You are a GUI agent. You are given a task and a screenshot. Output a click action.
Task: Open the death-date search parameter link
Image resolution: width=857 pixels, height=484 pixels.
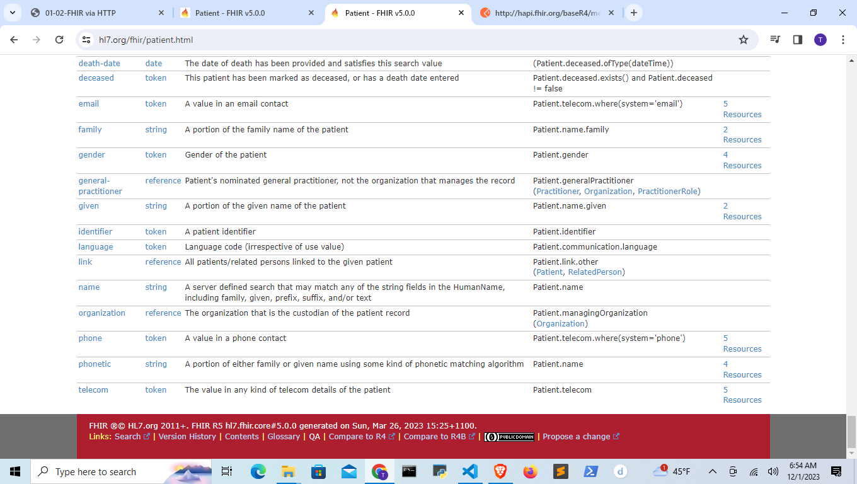(99, 63)
